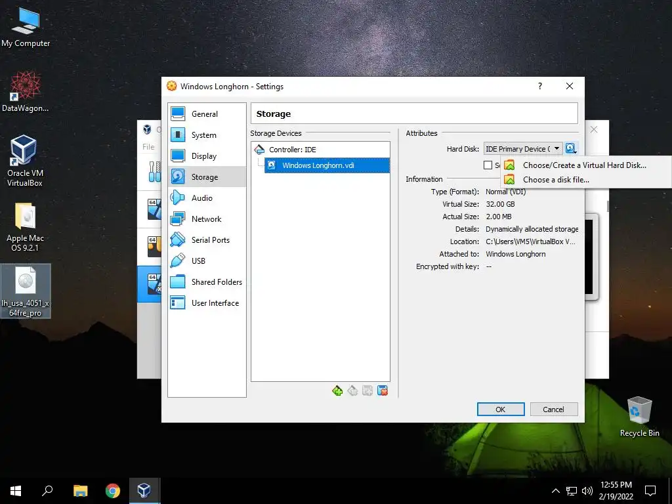Image resolution: width=672 pixels, height=504 pixels.
Task: Open the Windows Start menu
Action: 16,491
